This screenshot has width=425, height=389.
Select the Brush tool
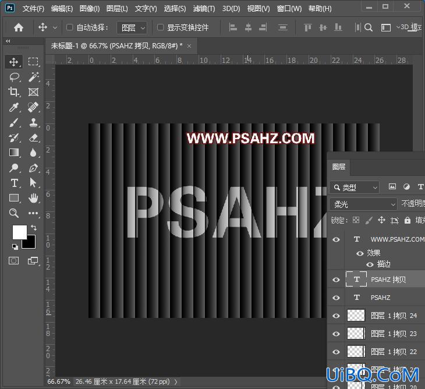[14, 122]
